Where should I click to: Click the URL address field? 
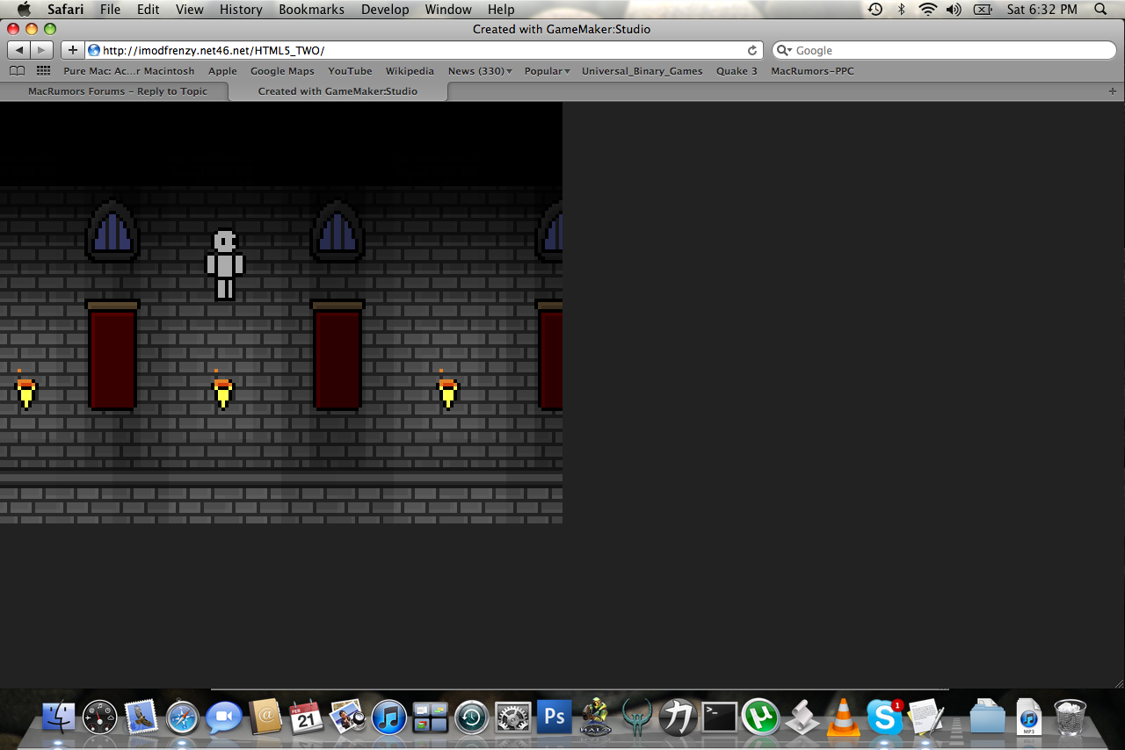tap(424, 50)
